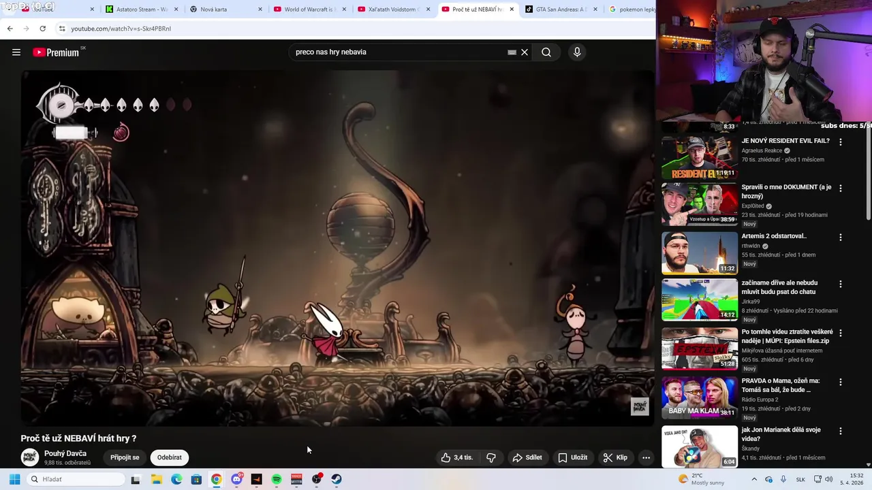872x490 pixels.
Task: Open 'začínáme dříve ale nebudu' stream title
Action: coord(779,287)
